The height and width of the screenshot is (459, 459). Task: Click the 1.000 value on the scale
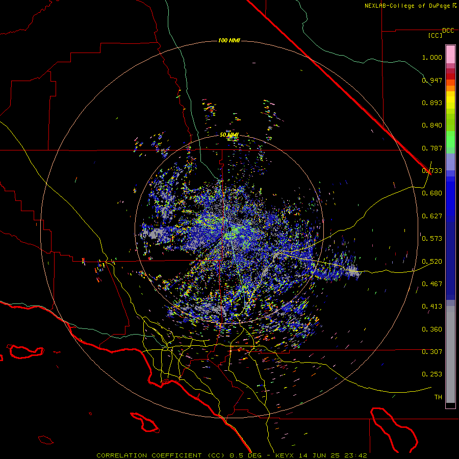pyautogui.click(x=432, y=57)
